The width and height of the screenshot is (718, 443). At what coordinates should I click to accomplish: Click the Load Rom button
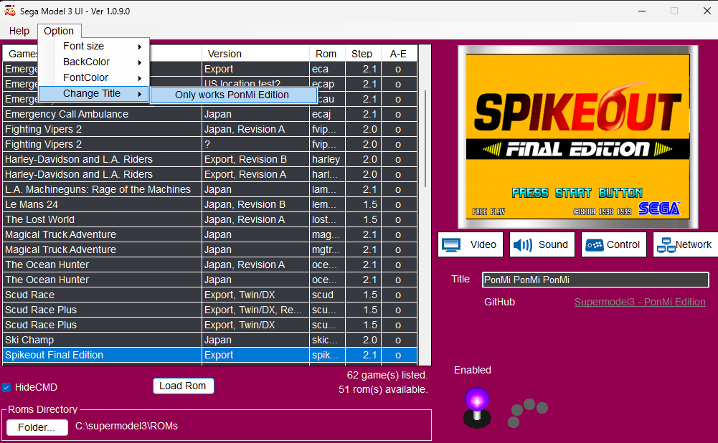pos(183,386)
